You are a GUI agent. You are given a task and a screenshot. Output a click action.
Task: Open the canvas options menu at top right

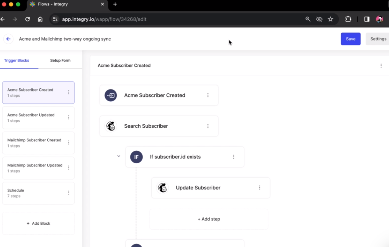[381, 66]
